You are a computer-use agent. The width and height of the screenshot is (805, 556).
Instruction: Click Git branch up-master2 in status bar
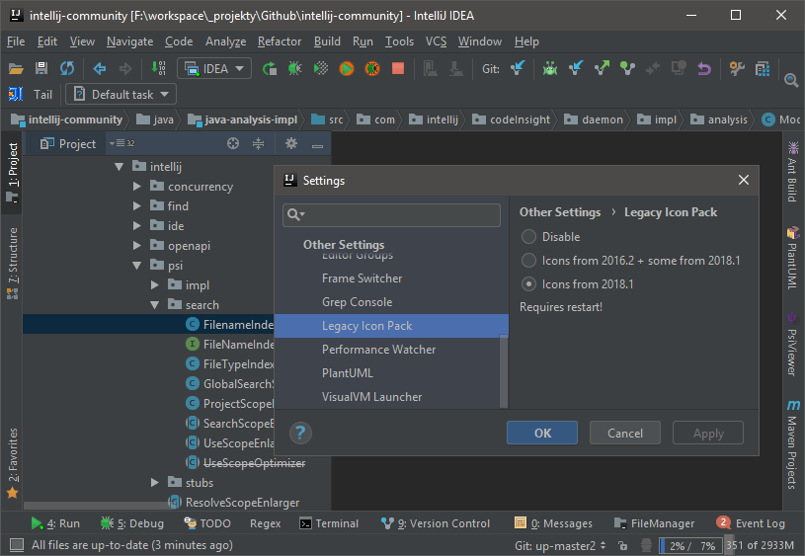[560, 545]
